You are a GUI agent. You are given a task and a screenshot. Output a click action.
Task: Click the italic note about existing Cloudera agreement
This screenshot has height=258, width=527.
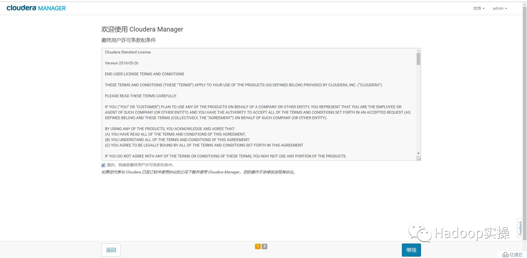click(x=199, y=172)
